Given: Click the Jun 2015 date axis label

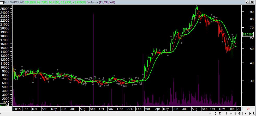Looking at the screenshot, I should click(x=64, y=109).
